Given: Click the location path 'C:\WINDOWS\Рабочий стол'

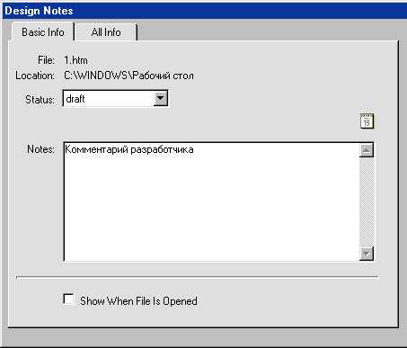Looking at the screenshot, I should click(x=128, y=76).
